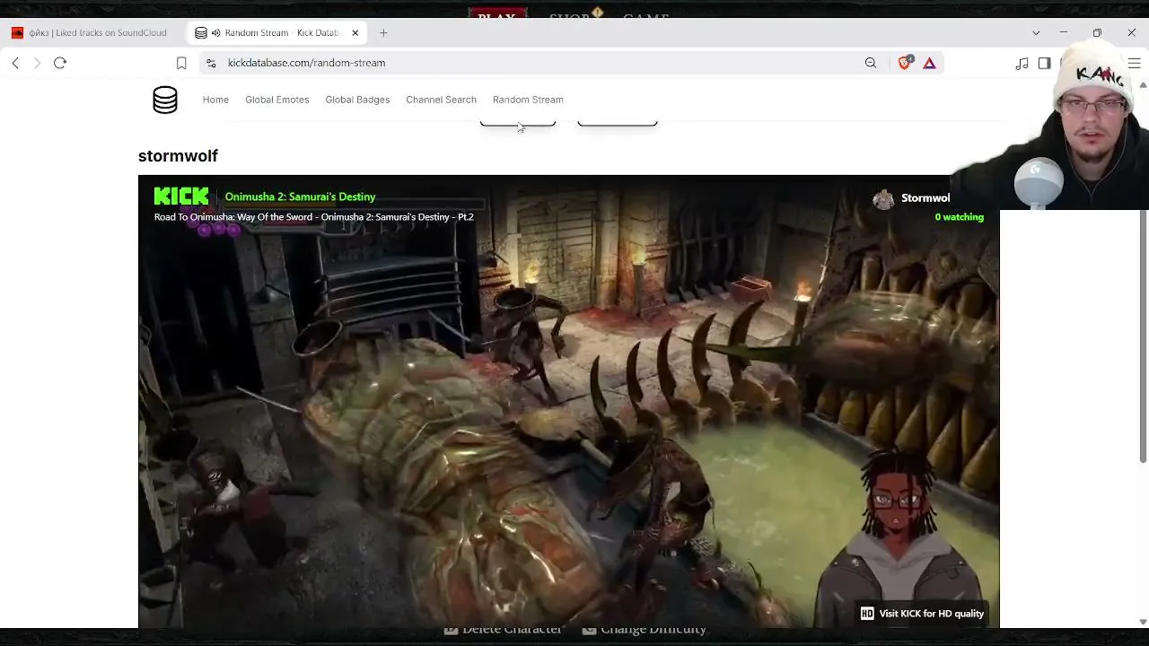Click the restore window button
This screenshot has height=646, width=1149.
pyautogui.click(x=1097, y=33)
